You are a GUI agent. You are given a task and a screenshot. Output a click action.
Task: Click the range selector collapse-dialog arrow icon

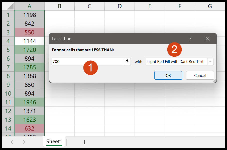tap(127, 61)
